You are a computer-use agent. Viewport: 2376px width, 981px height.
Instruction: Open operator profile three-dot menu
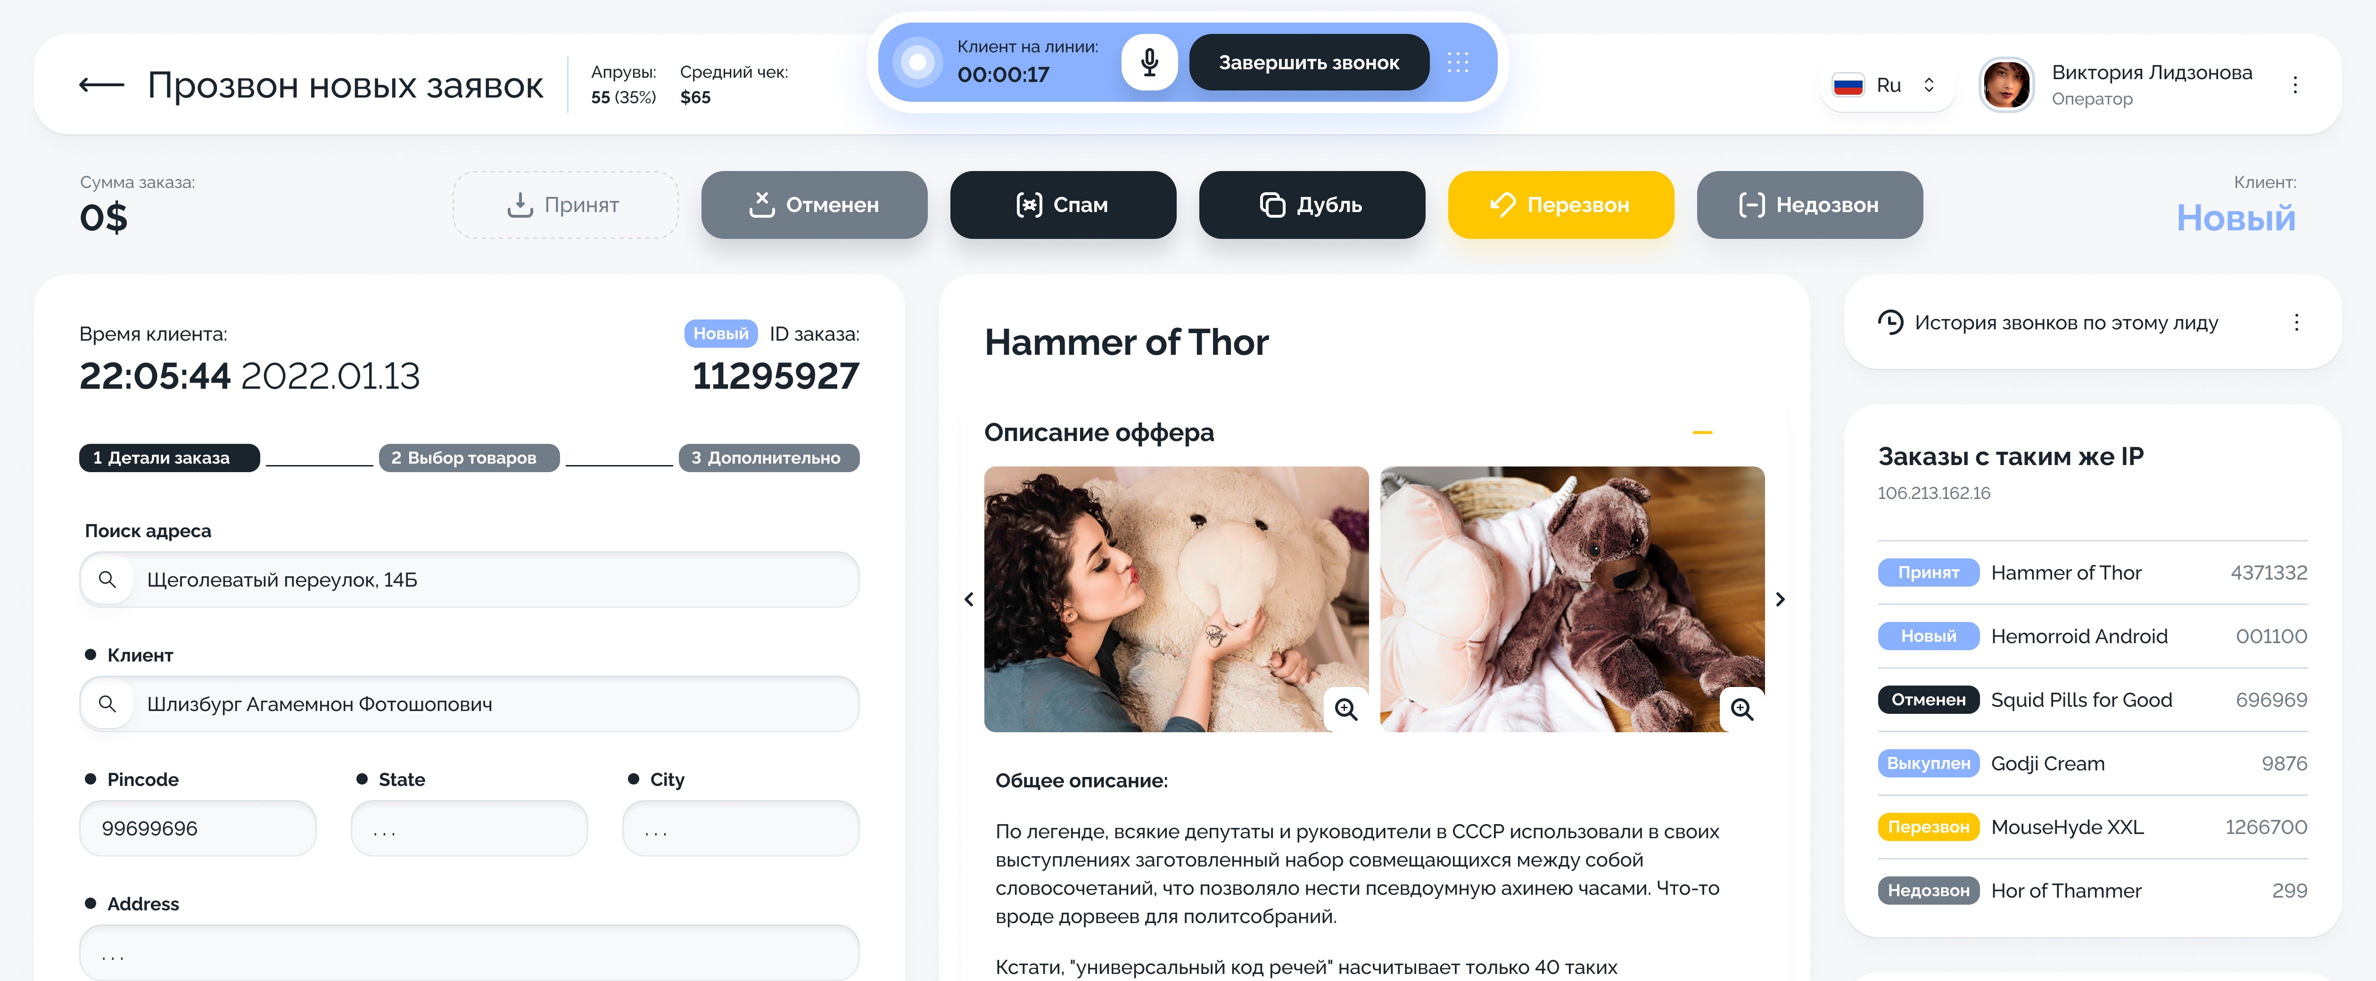coord(2295,85)
